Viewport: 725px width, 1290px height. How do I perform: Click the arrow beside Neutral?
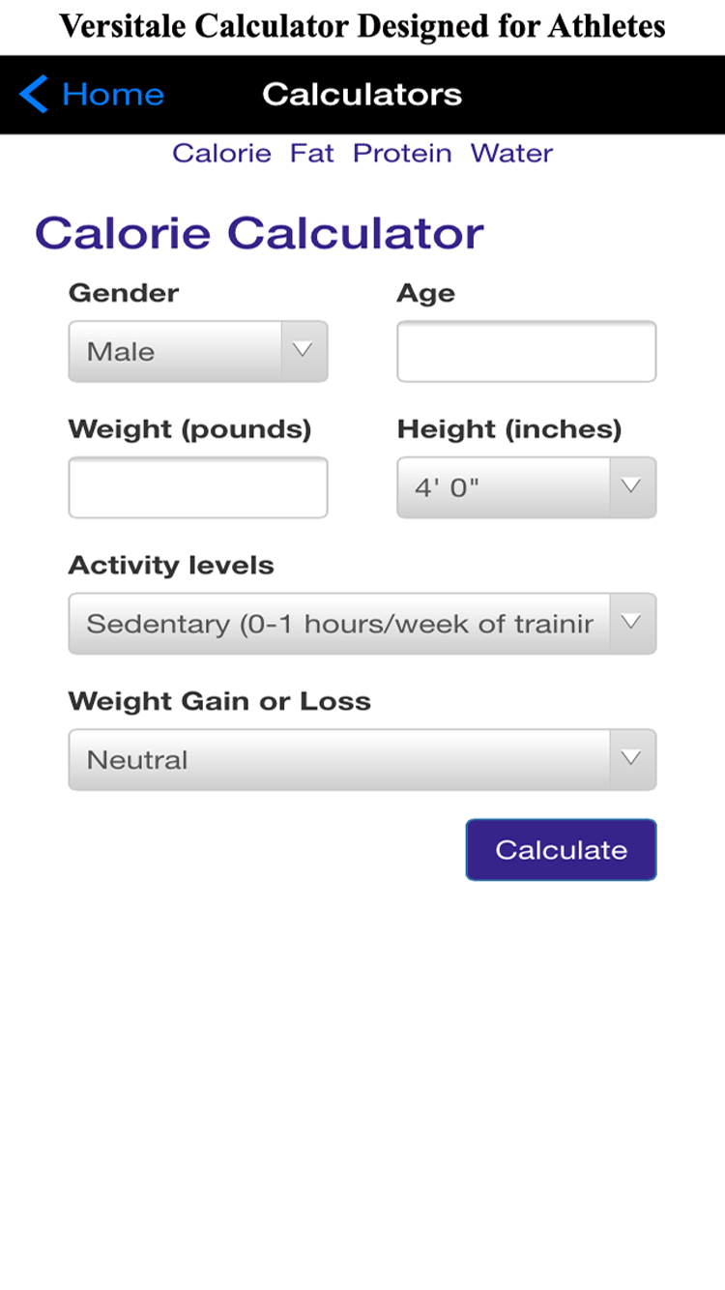pyautogui.click(x=632, y=760)
